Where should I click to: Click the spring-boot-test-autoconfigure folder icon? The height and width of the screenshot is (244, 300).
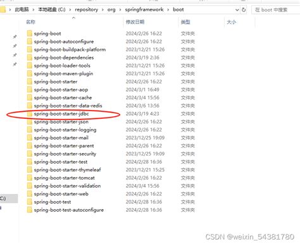[x=30, y=210]
